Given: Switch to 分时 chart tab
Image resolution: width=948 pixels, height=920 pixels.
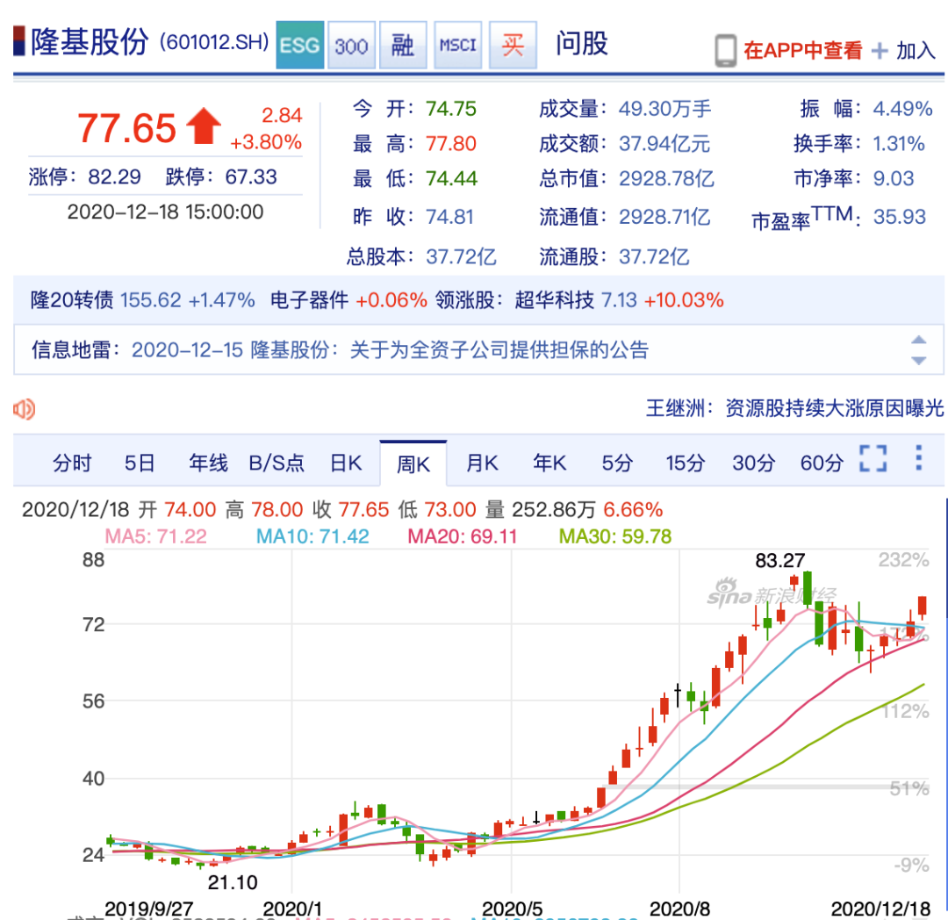Looking at the screenshot, I should (x=72, y=463).
